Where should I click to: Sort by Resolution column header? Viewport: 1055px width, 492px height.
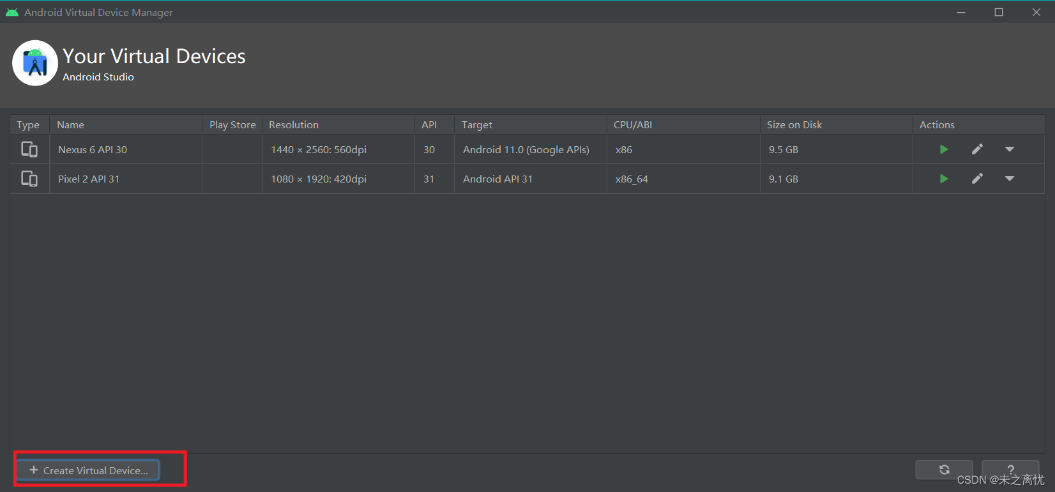click(338, 125)
